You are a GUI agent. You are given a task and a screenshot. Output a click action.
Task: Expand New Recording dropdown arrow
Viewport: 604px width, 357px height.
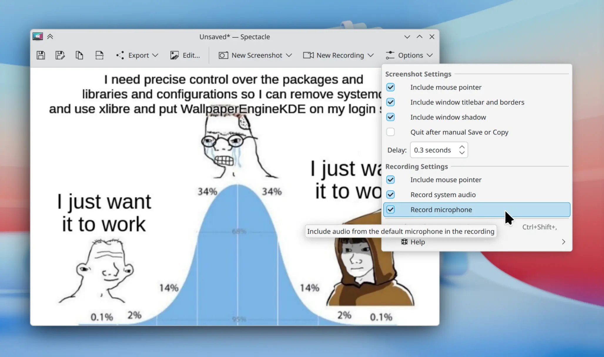pos(371,55)
